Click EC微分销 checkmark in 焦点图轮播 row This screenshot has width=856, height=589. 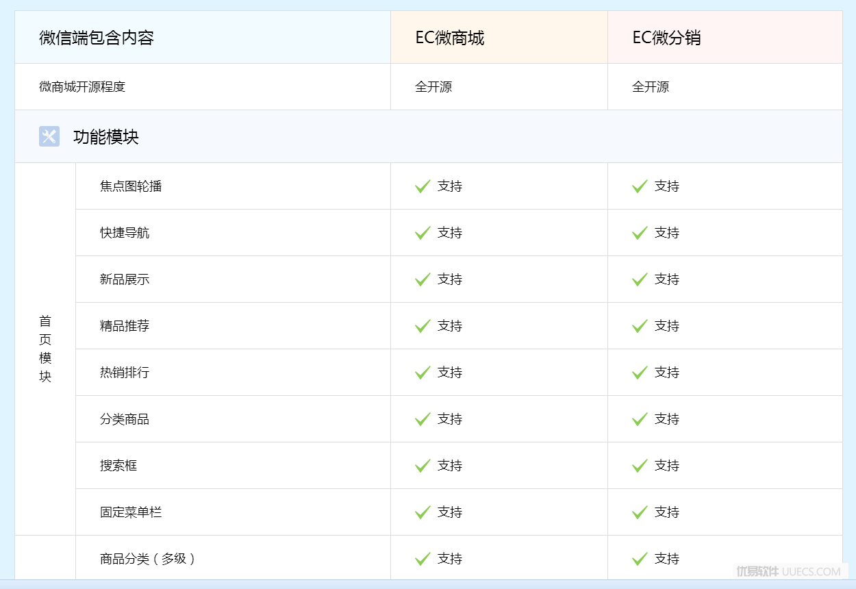pos(640,186)
